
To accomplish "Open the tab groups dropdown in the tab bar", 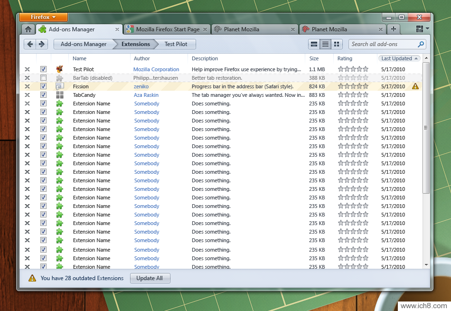I will tap(422, 29).
